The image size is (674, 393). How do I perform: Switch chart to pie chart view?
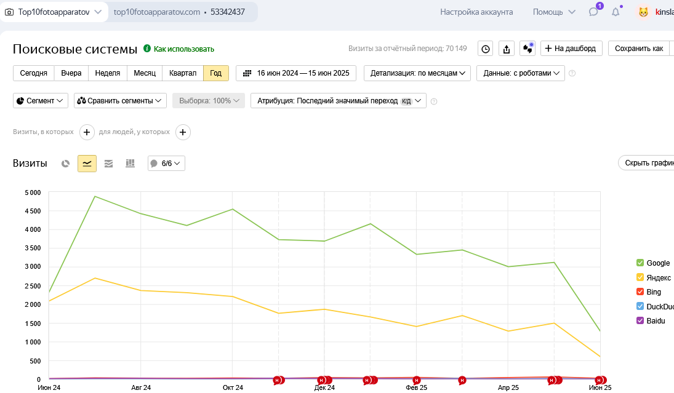[x=66, y=164]
